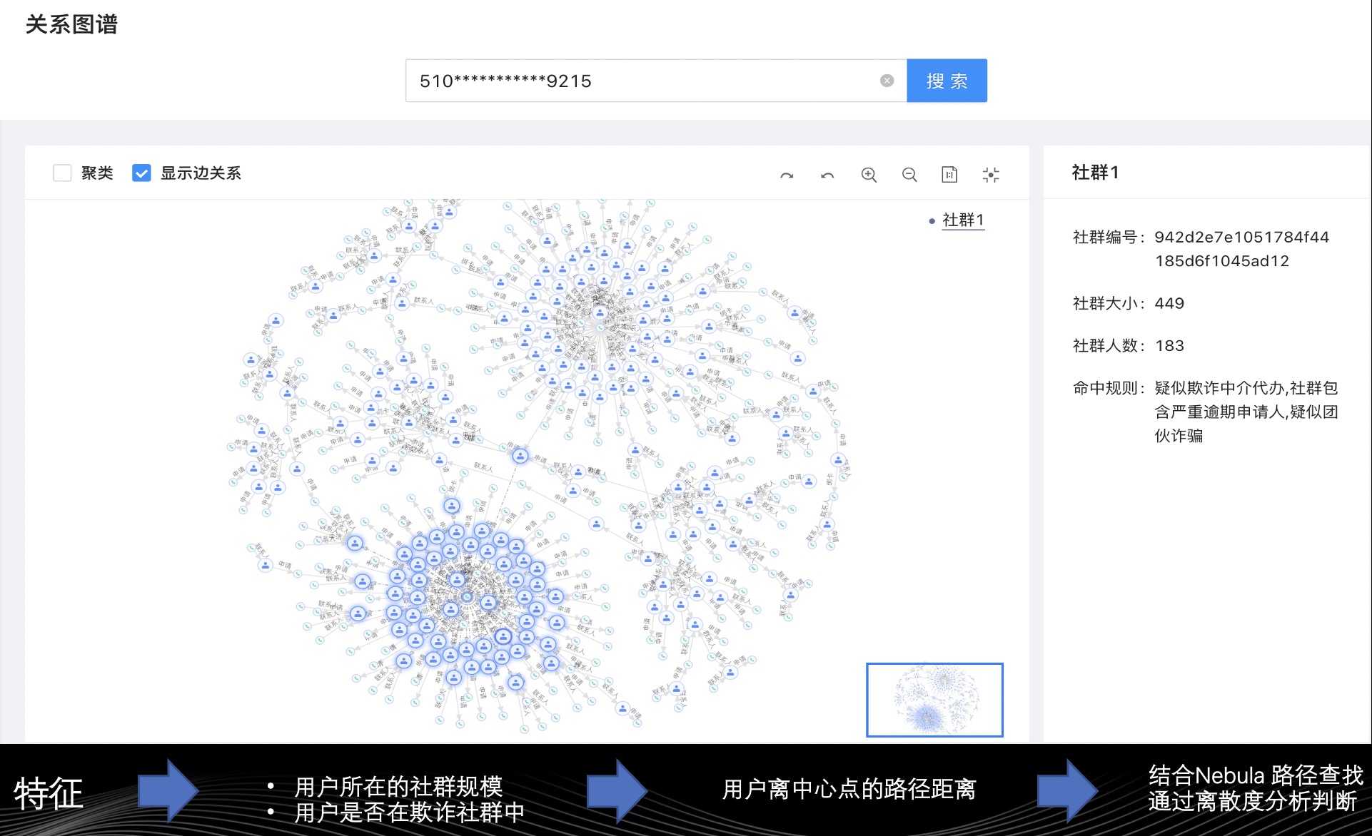The width and height of the screenshot is (1372, 836).
Task: Click inside the ID search input field
Action: coord(642,81)
